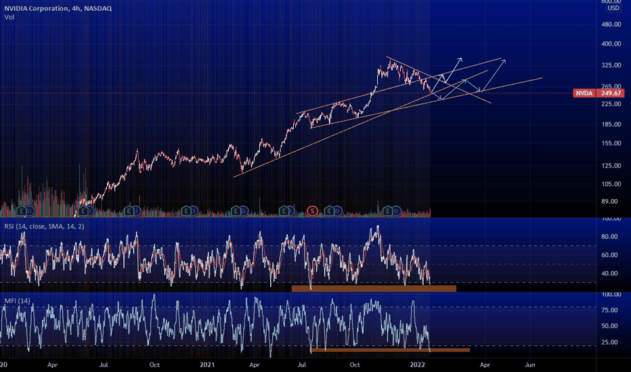
Task: Select the brown support rectangle on RSI pane
Action: [374, 288]
